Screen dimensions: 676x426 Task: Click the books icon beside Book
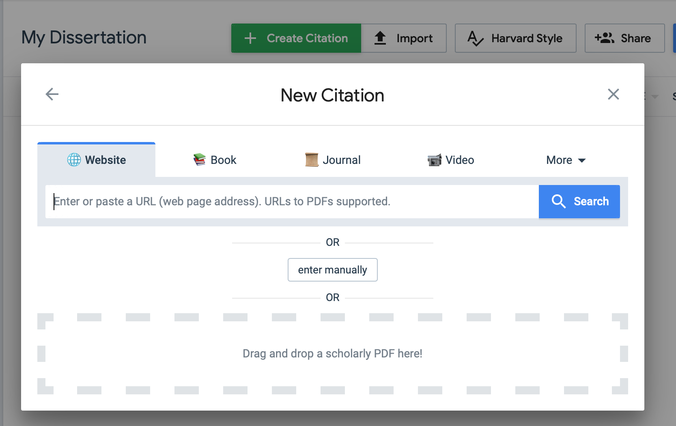pyautogui.click(x=199, y=160)
